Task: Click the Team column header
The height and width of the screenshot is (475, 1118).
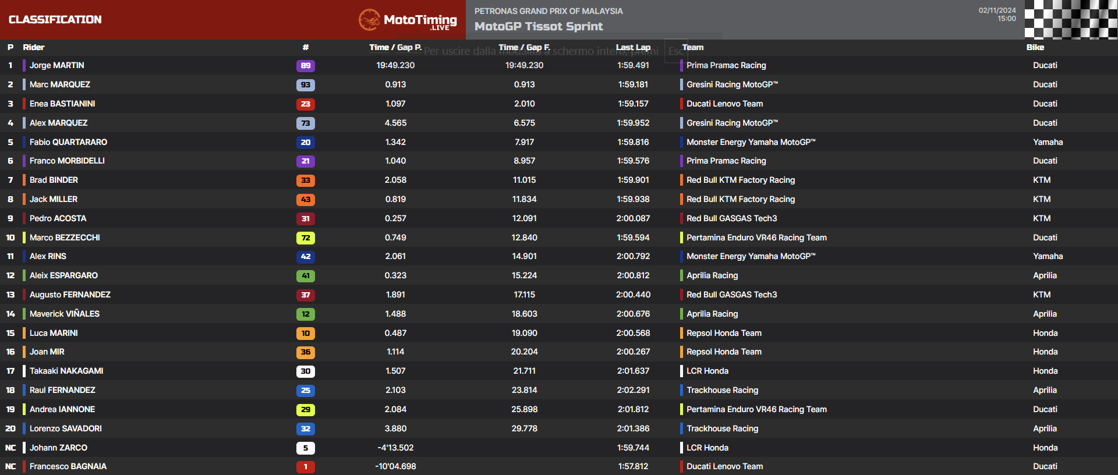Action: point(693,47)
